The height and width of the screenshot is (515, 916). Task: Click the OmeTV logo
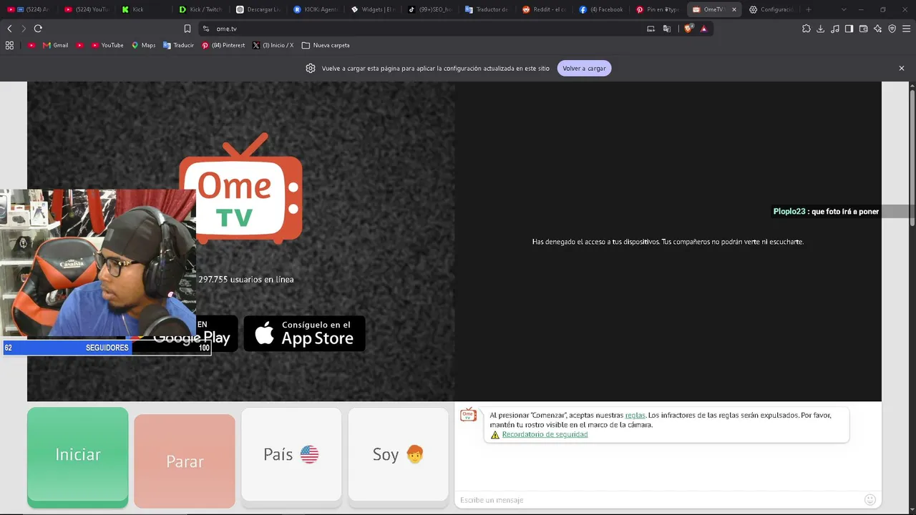240,188
